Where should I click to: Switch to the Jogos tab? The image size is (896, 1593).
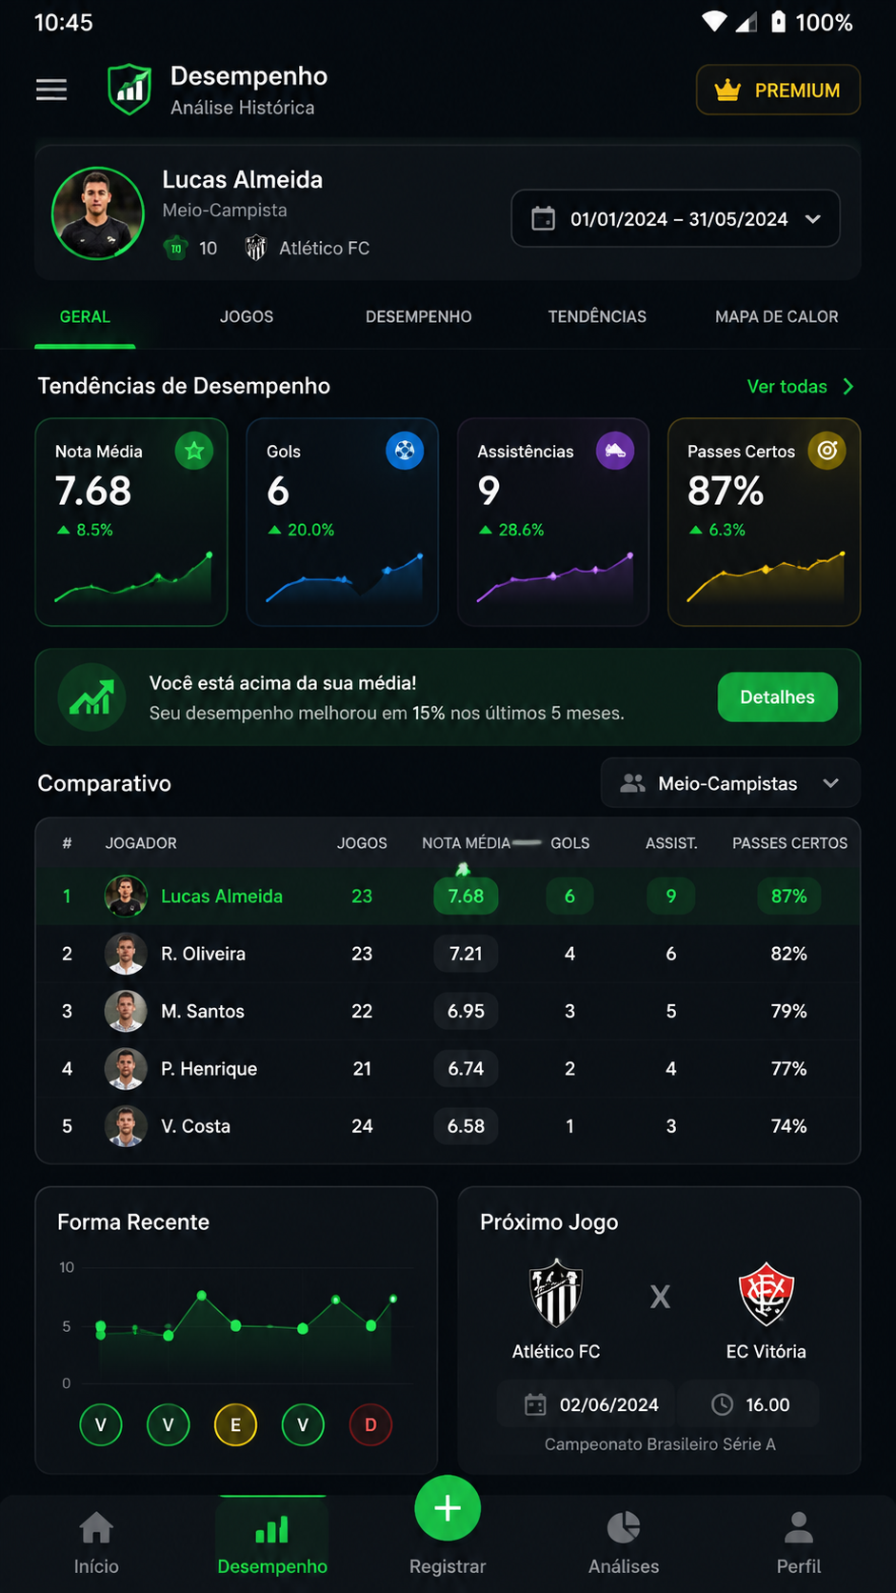pos(247,316)
